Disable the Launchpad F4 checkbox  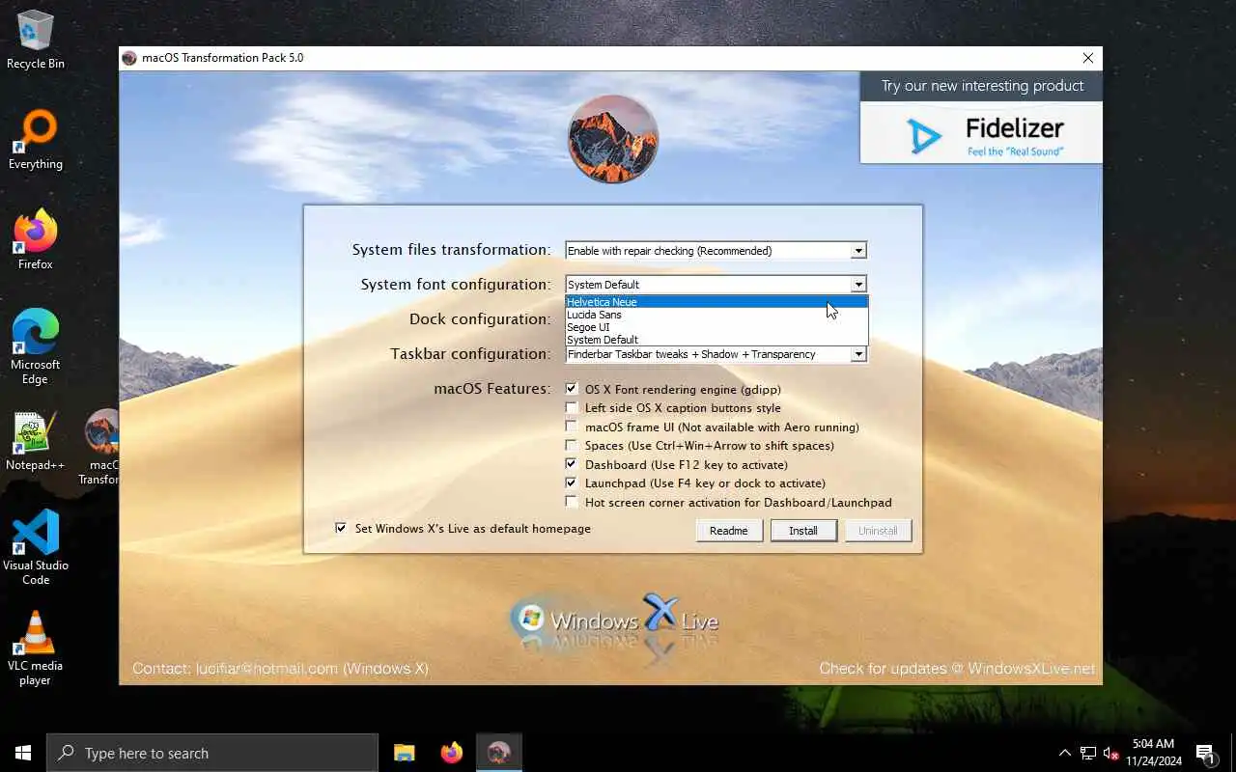pos(572,482)
